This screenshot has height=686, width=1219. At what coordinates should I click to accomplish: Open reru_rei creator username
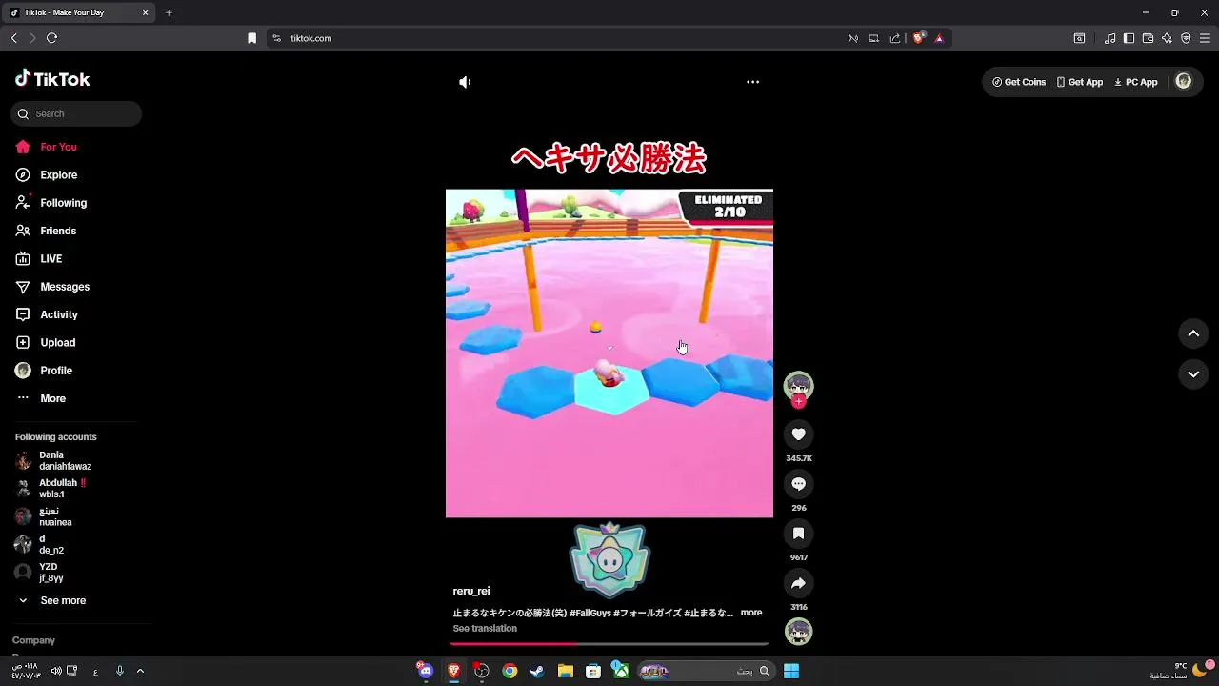(x=471, y=592)
